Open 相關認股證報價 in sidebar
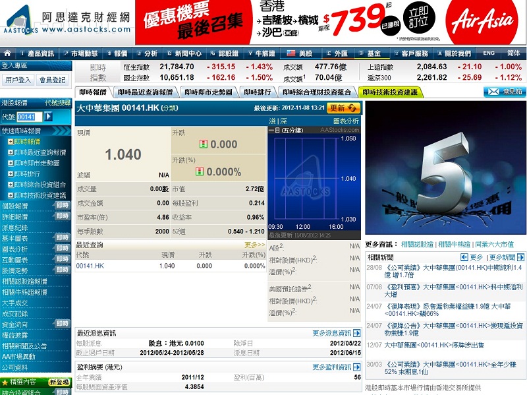527x395 pixels. (24, 282)
